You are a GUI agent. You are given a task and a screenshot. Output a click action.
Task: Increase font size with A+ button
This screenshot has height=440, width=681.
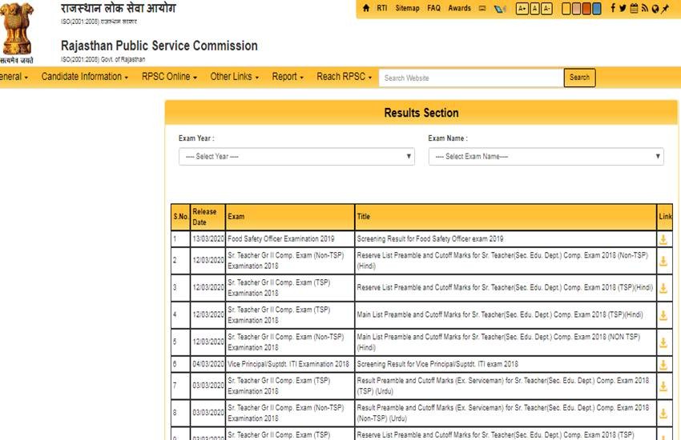[522, 9]
